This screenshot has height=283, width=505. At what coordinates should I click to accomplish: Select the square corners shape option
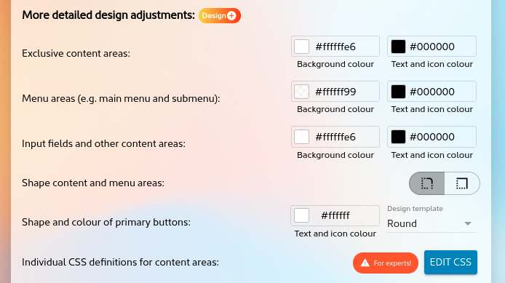(462, 183)
